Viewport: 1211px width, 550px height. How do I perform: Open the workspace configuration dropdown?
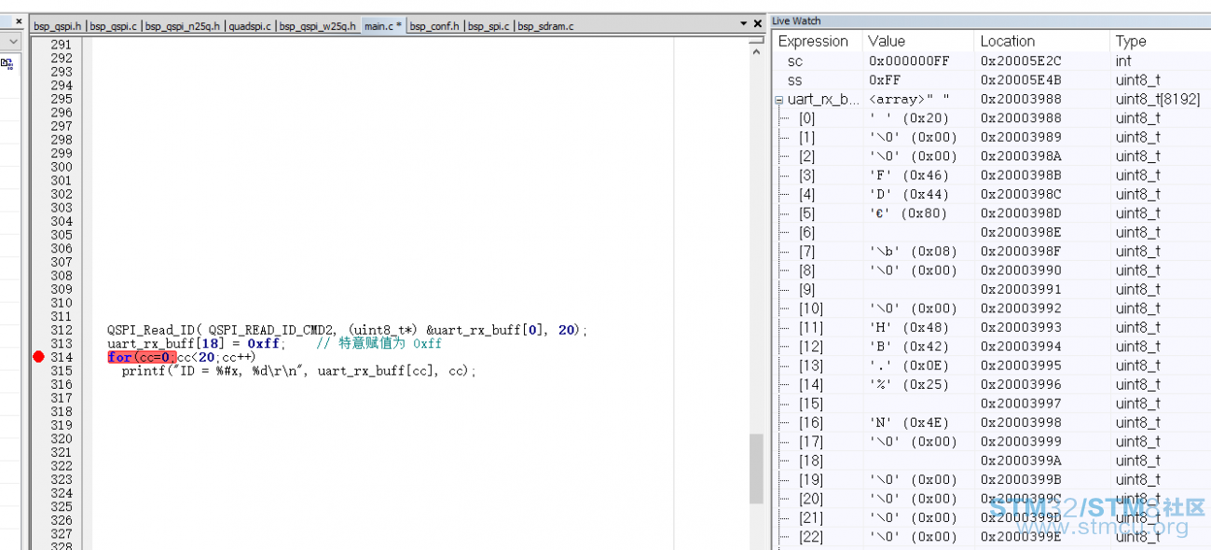point(13,42)
